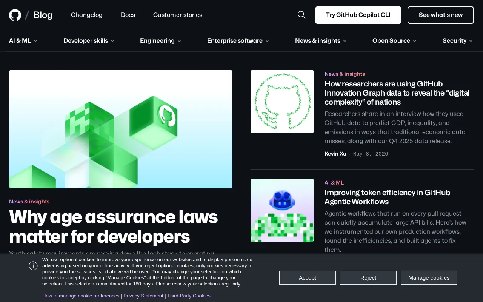Open author Kevin Xu's page
Image resolution: width=483 pixels, height=302 pixels.
pyautogui.click(x=335, y=154)
